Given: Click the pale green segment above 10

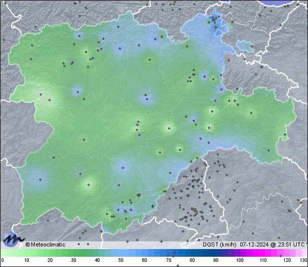Looking at the screenshot, I should point(27,253).
